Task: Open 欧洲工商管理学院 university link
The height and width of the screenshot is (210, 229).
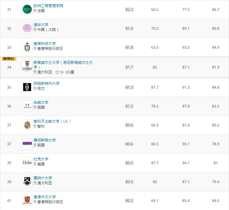Action: 48,6
